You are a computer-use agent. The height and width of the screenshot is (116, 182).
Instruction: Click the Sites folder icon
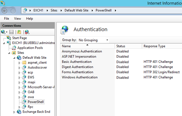click(x=14, y=53)
